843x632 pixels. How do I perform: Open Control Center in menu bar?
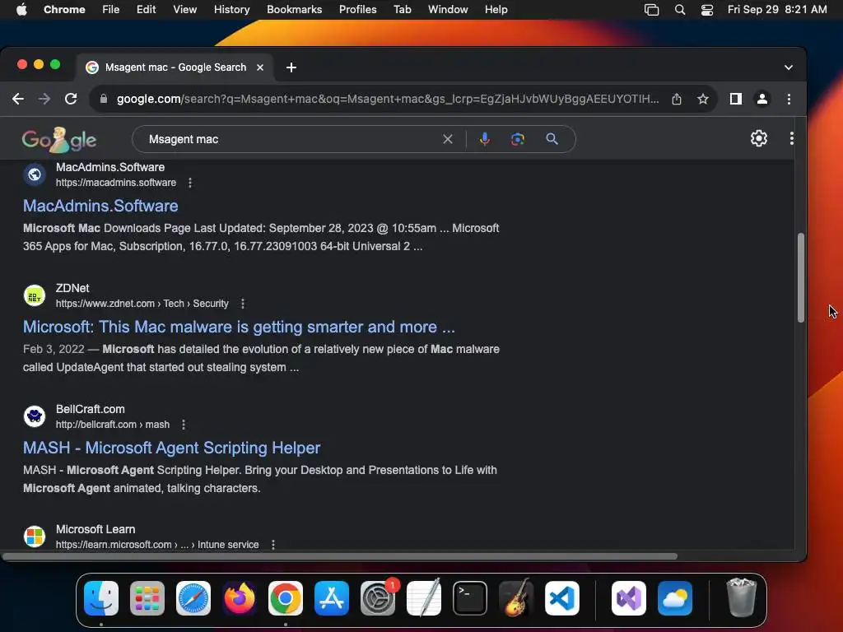point(707,10)
